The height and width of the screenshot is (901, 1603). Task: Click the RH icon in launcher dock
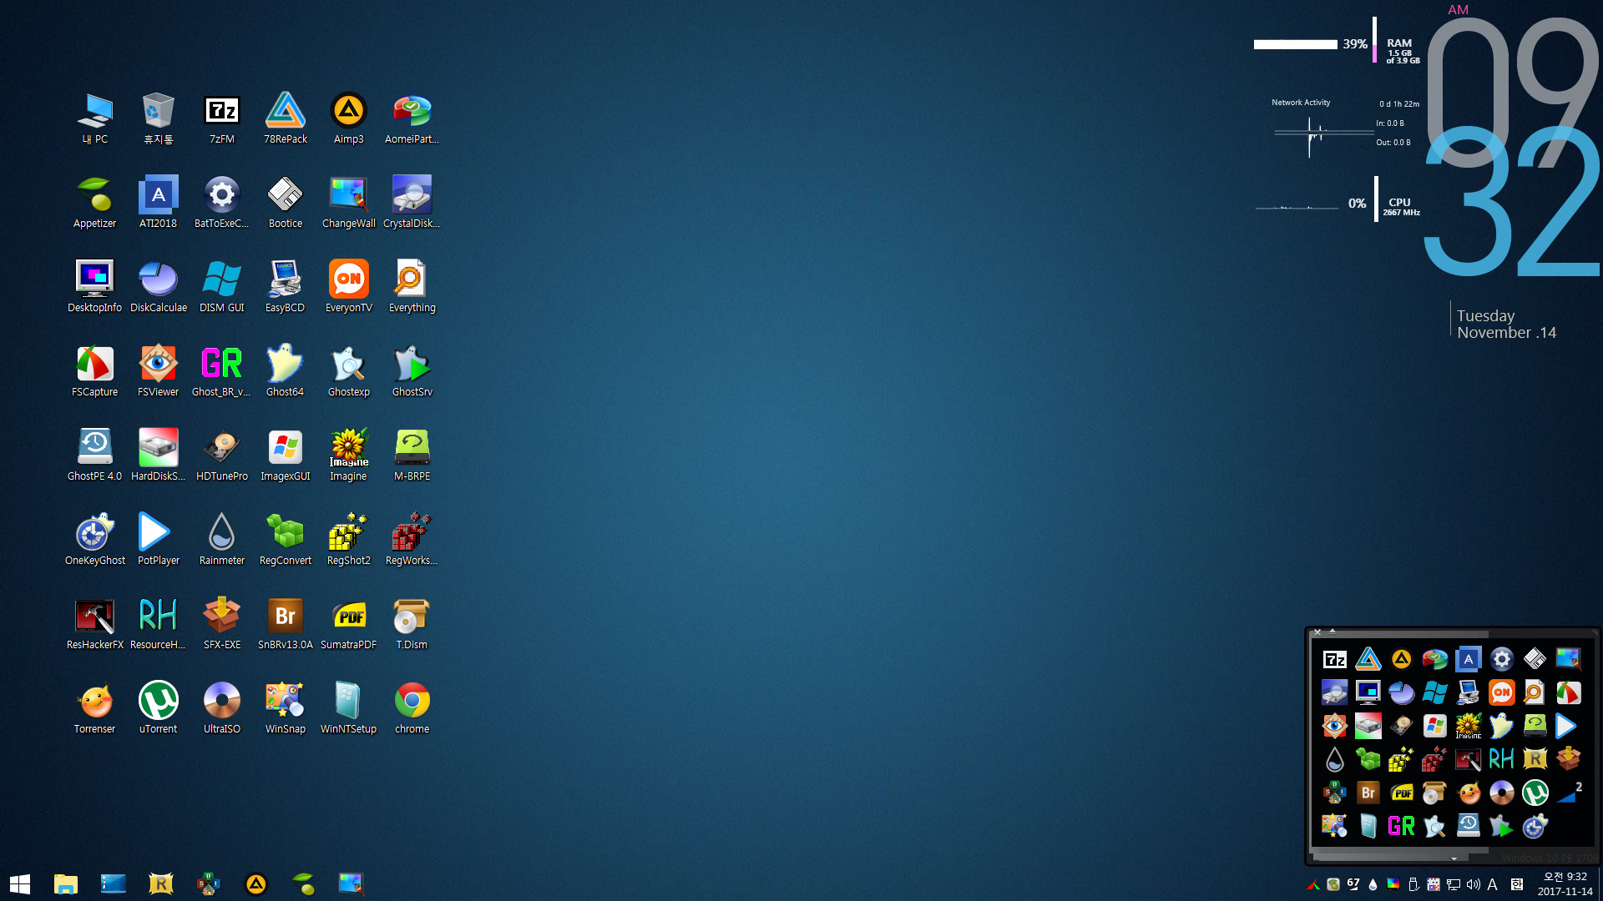[x=1502, y=758]
